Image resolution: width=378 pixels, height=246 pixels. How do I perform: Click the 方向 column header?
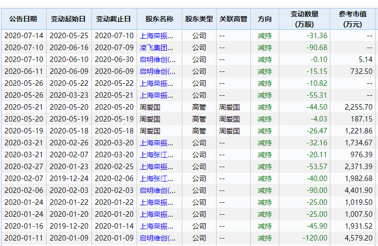(x=265, y=19)
